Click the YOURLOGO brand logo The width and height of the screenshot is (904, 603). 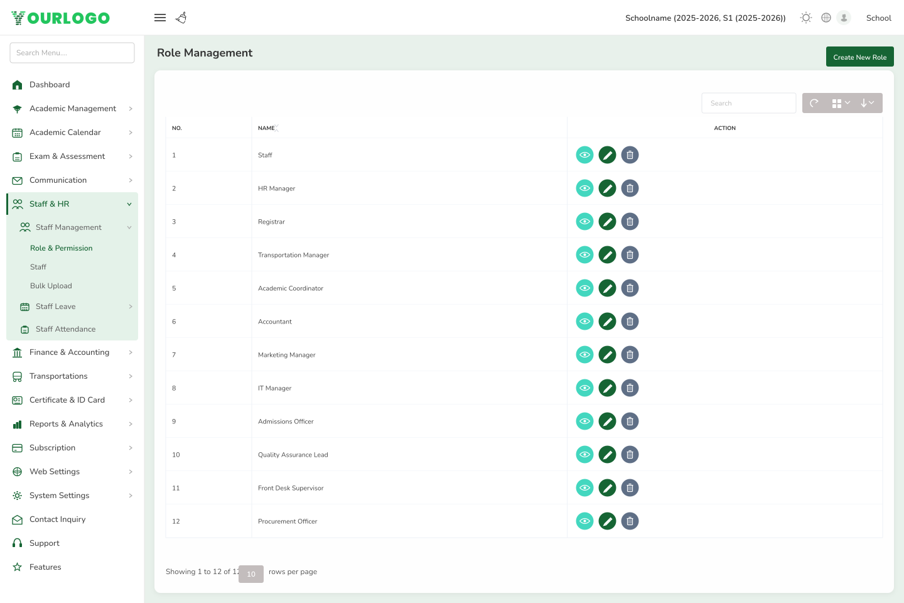click(61, 18)
